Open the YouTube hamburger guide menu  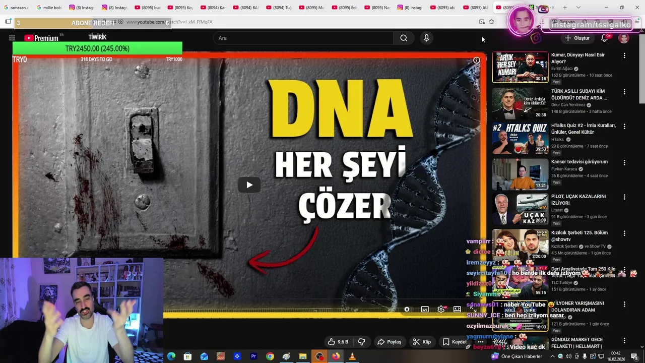tap(12, 38)
